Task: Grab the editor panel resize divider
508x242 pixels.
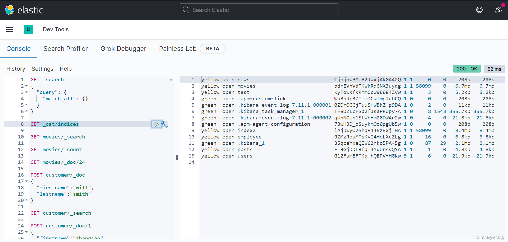Action: click(x=177, y=158)
